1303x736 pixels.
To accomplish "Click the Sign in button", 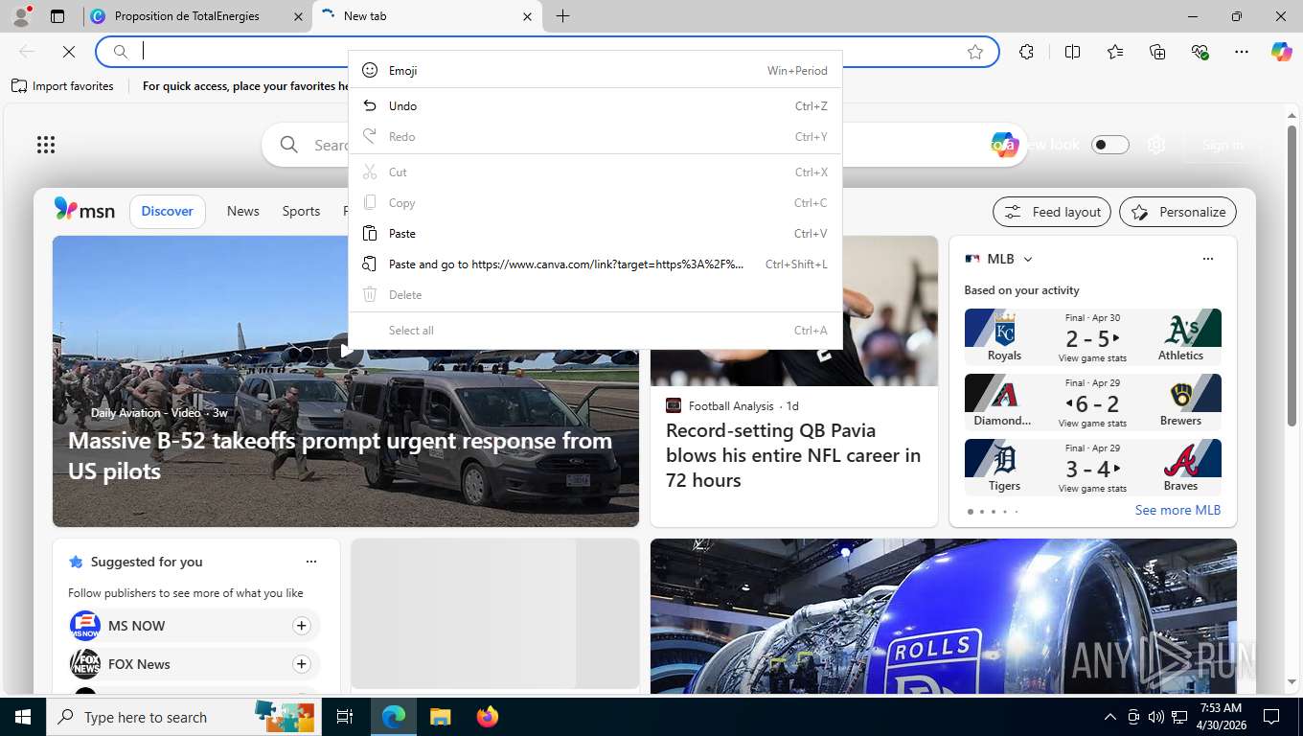I will coord(1222,145).
